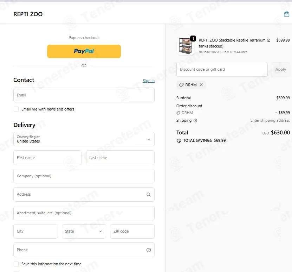This screenshot has width=292, height=272.
Task: Click the Express checkout label
Action: pos(84,38)
